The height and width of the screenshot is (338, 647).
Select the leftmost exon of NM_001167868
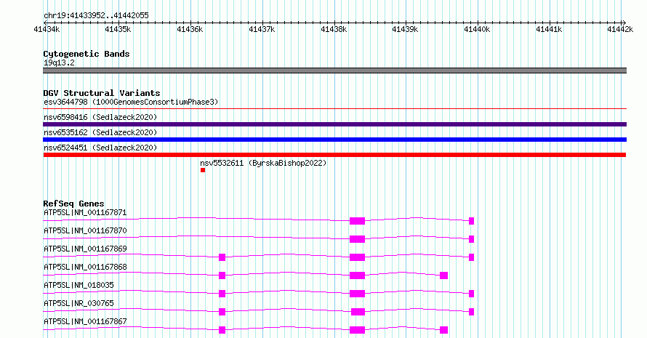tap(222, 275)
